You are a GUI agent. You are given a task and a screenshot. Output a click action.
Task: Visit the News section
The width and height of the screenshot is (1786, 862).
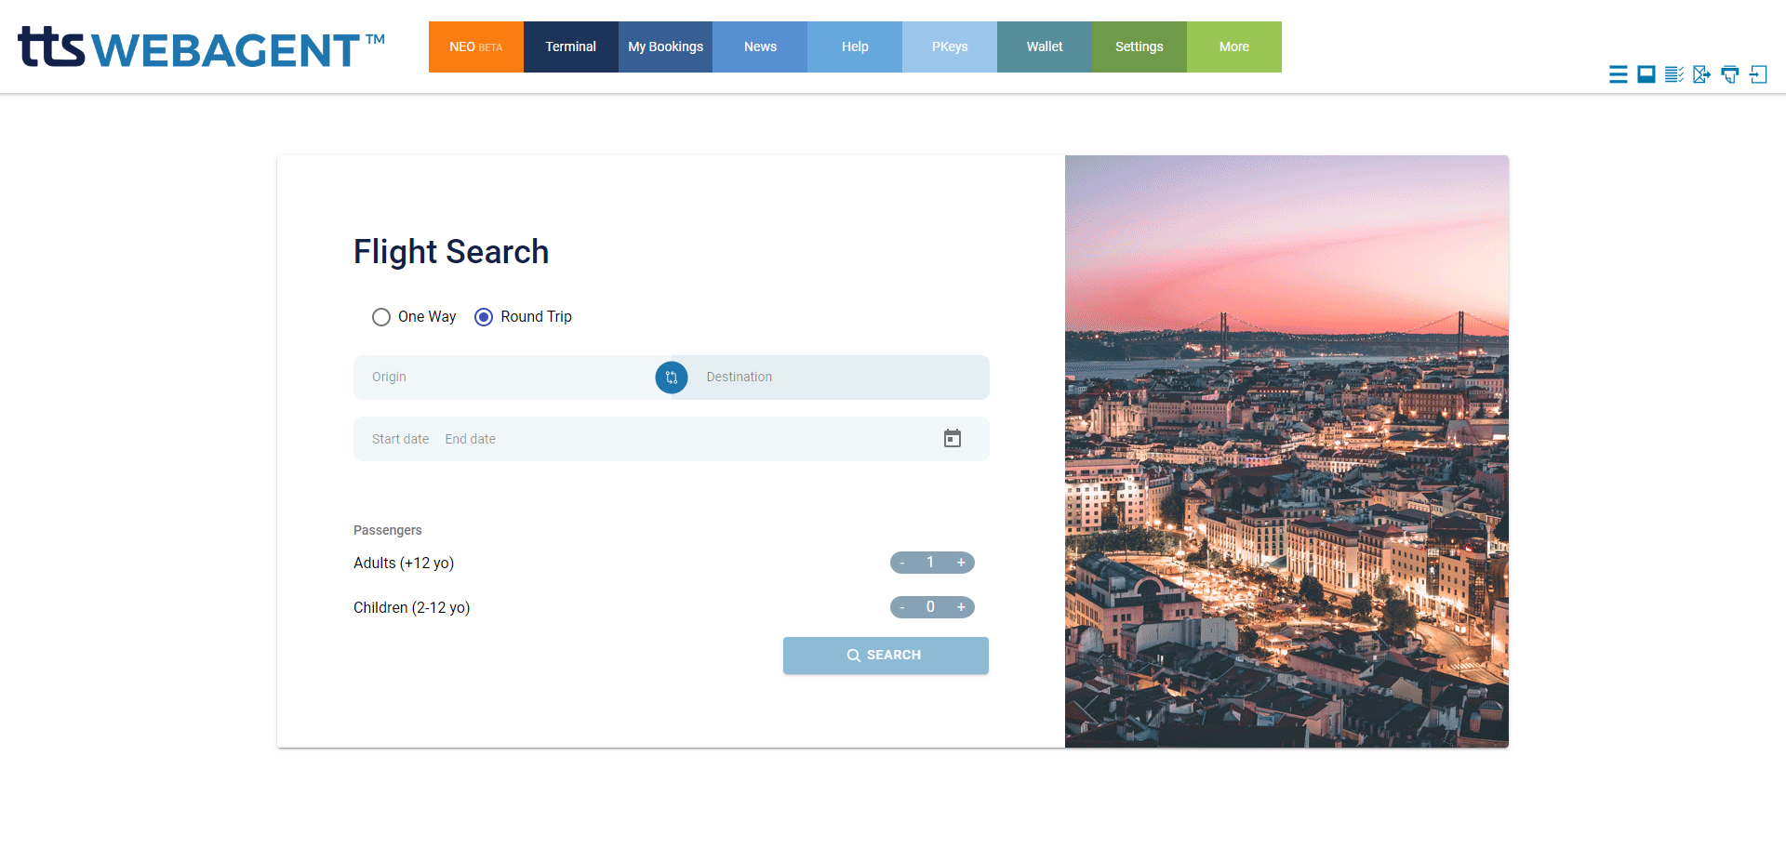759,46
